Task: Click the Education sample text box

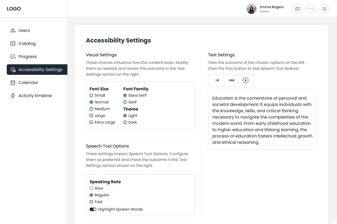Action: click(262, 120)
